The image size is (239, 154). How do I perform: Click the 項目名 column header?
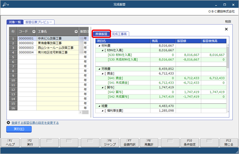(x=123, y=41)
